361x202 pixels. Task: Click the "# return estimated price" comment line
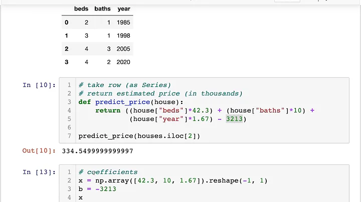coord(160,93)
